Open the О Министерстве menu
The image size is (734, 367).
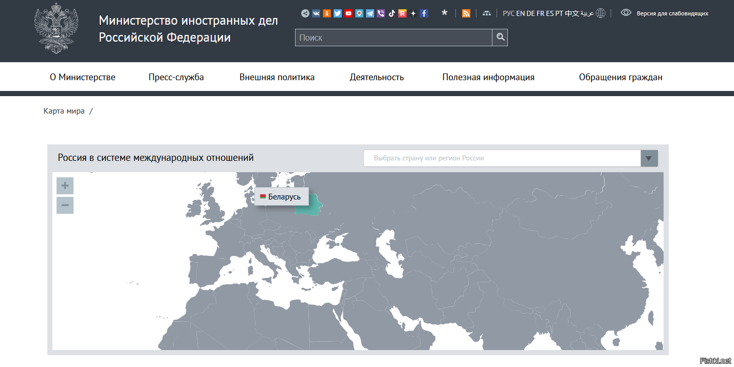(82, 77)
